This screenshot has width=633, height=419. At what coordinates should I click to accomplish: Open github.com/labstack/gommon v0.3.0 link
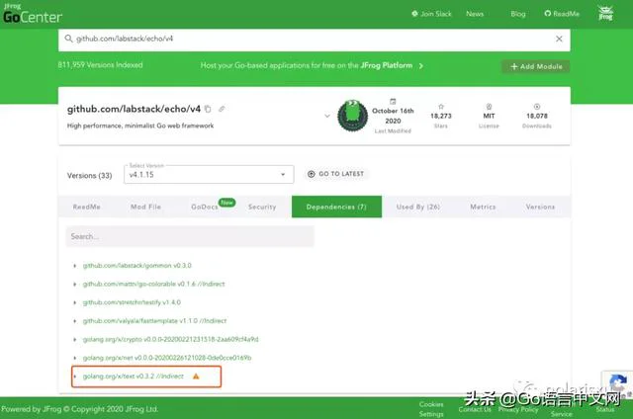coord(137,266)
